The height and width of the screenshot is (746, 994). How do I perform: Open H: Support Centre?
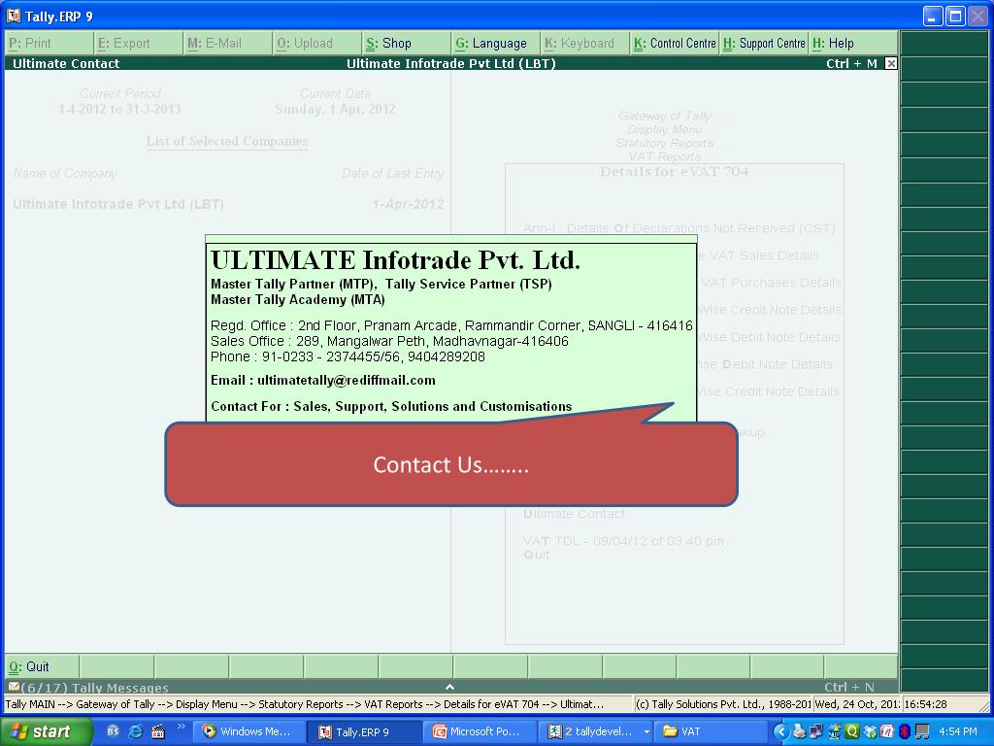pos(764,43)
